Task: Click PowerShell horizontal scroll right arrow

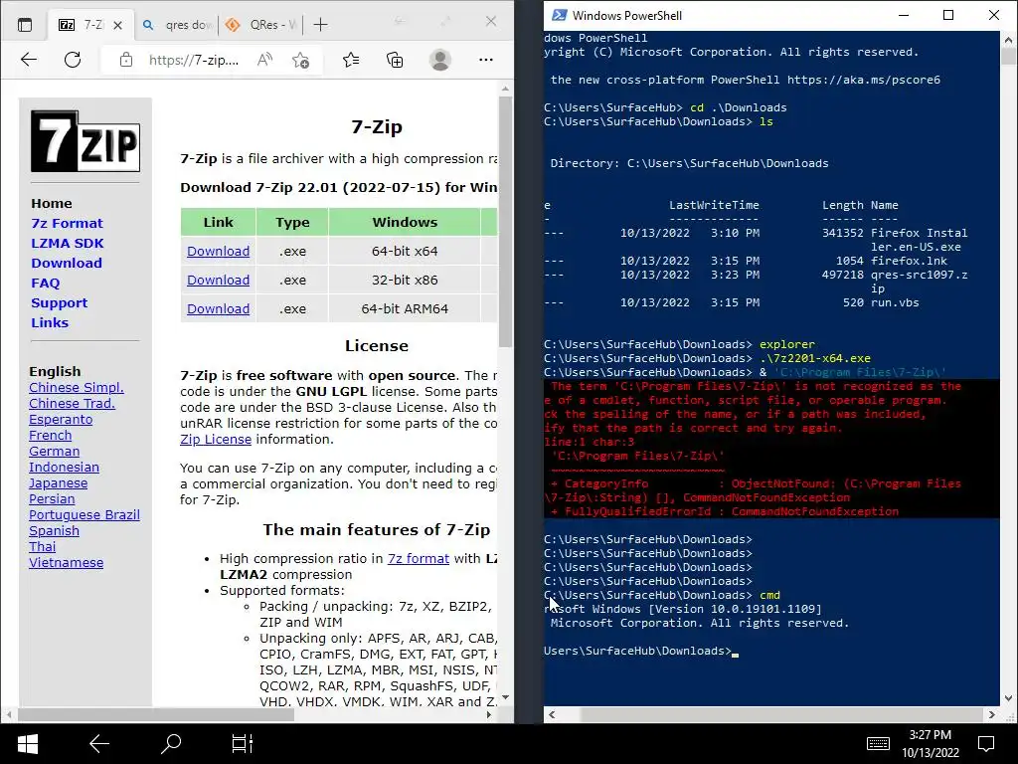Action: pos(991,714)
